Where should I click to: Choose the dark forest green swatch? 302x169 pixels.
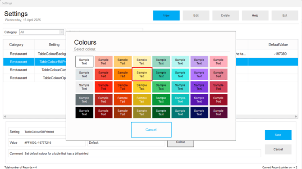coord(161,112)
